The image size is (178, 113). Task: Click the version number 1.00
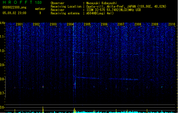point(38,3)
